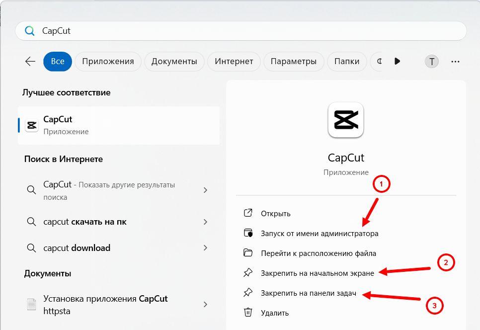The image size is (480, 330).
Task: Select CapCut best match result
Action: point(119,126)
